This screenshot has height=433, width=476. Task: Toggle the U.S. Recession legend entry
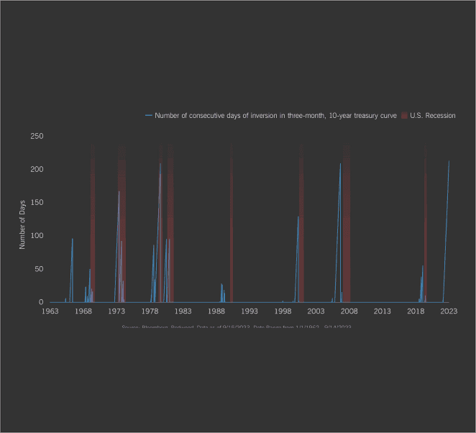pyautogui.click(x=429, y=115)
